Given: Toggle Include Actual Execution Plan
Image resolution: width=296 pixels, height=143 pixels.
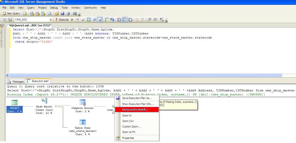Looking at the screenshot, I should click(x=107, y=20).
